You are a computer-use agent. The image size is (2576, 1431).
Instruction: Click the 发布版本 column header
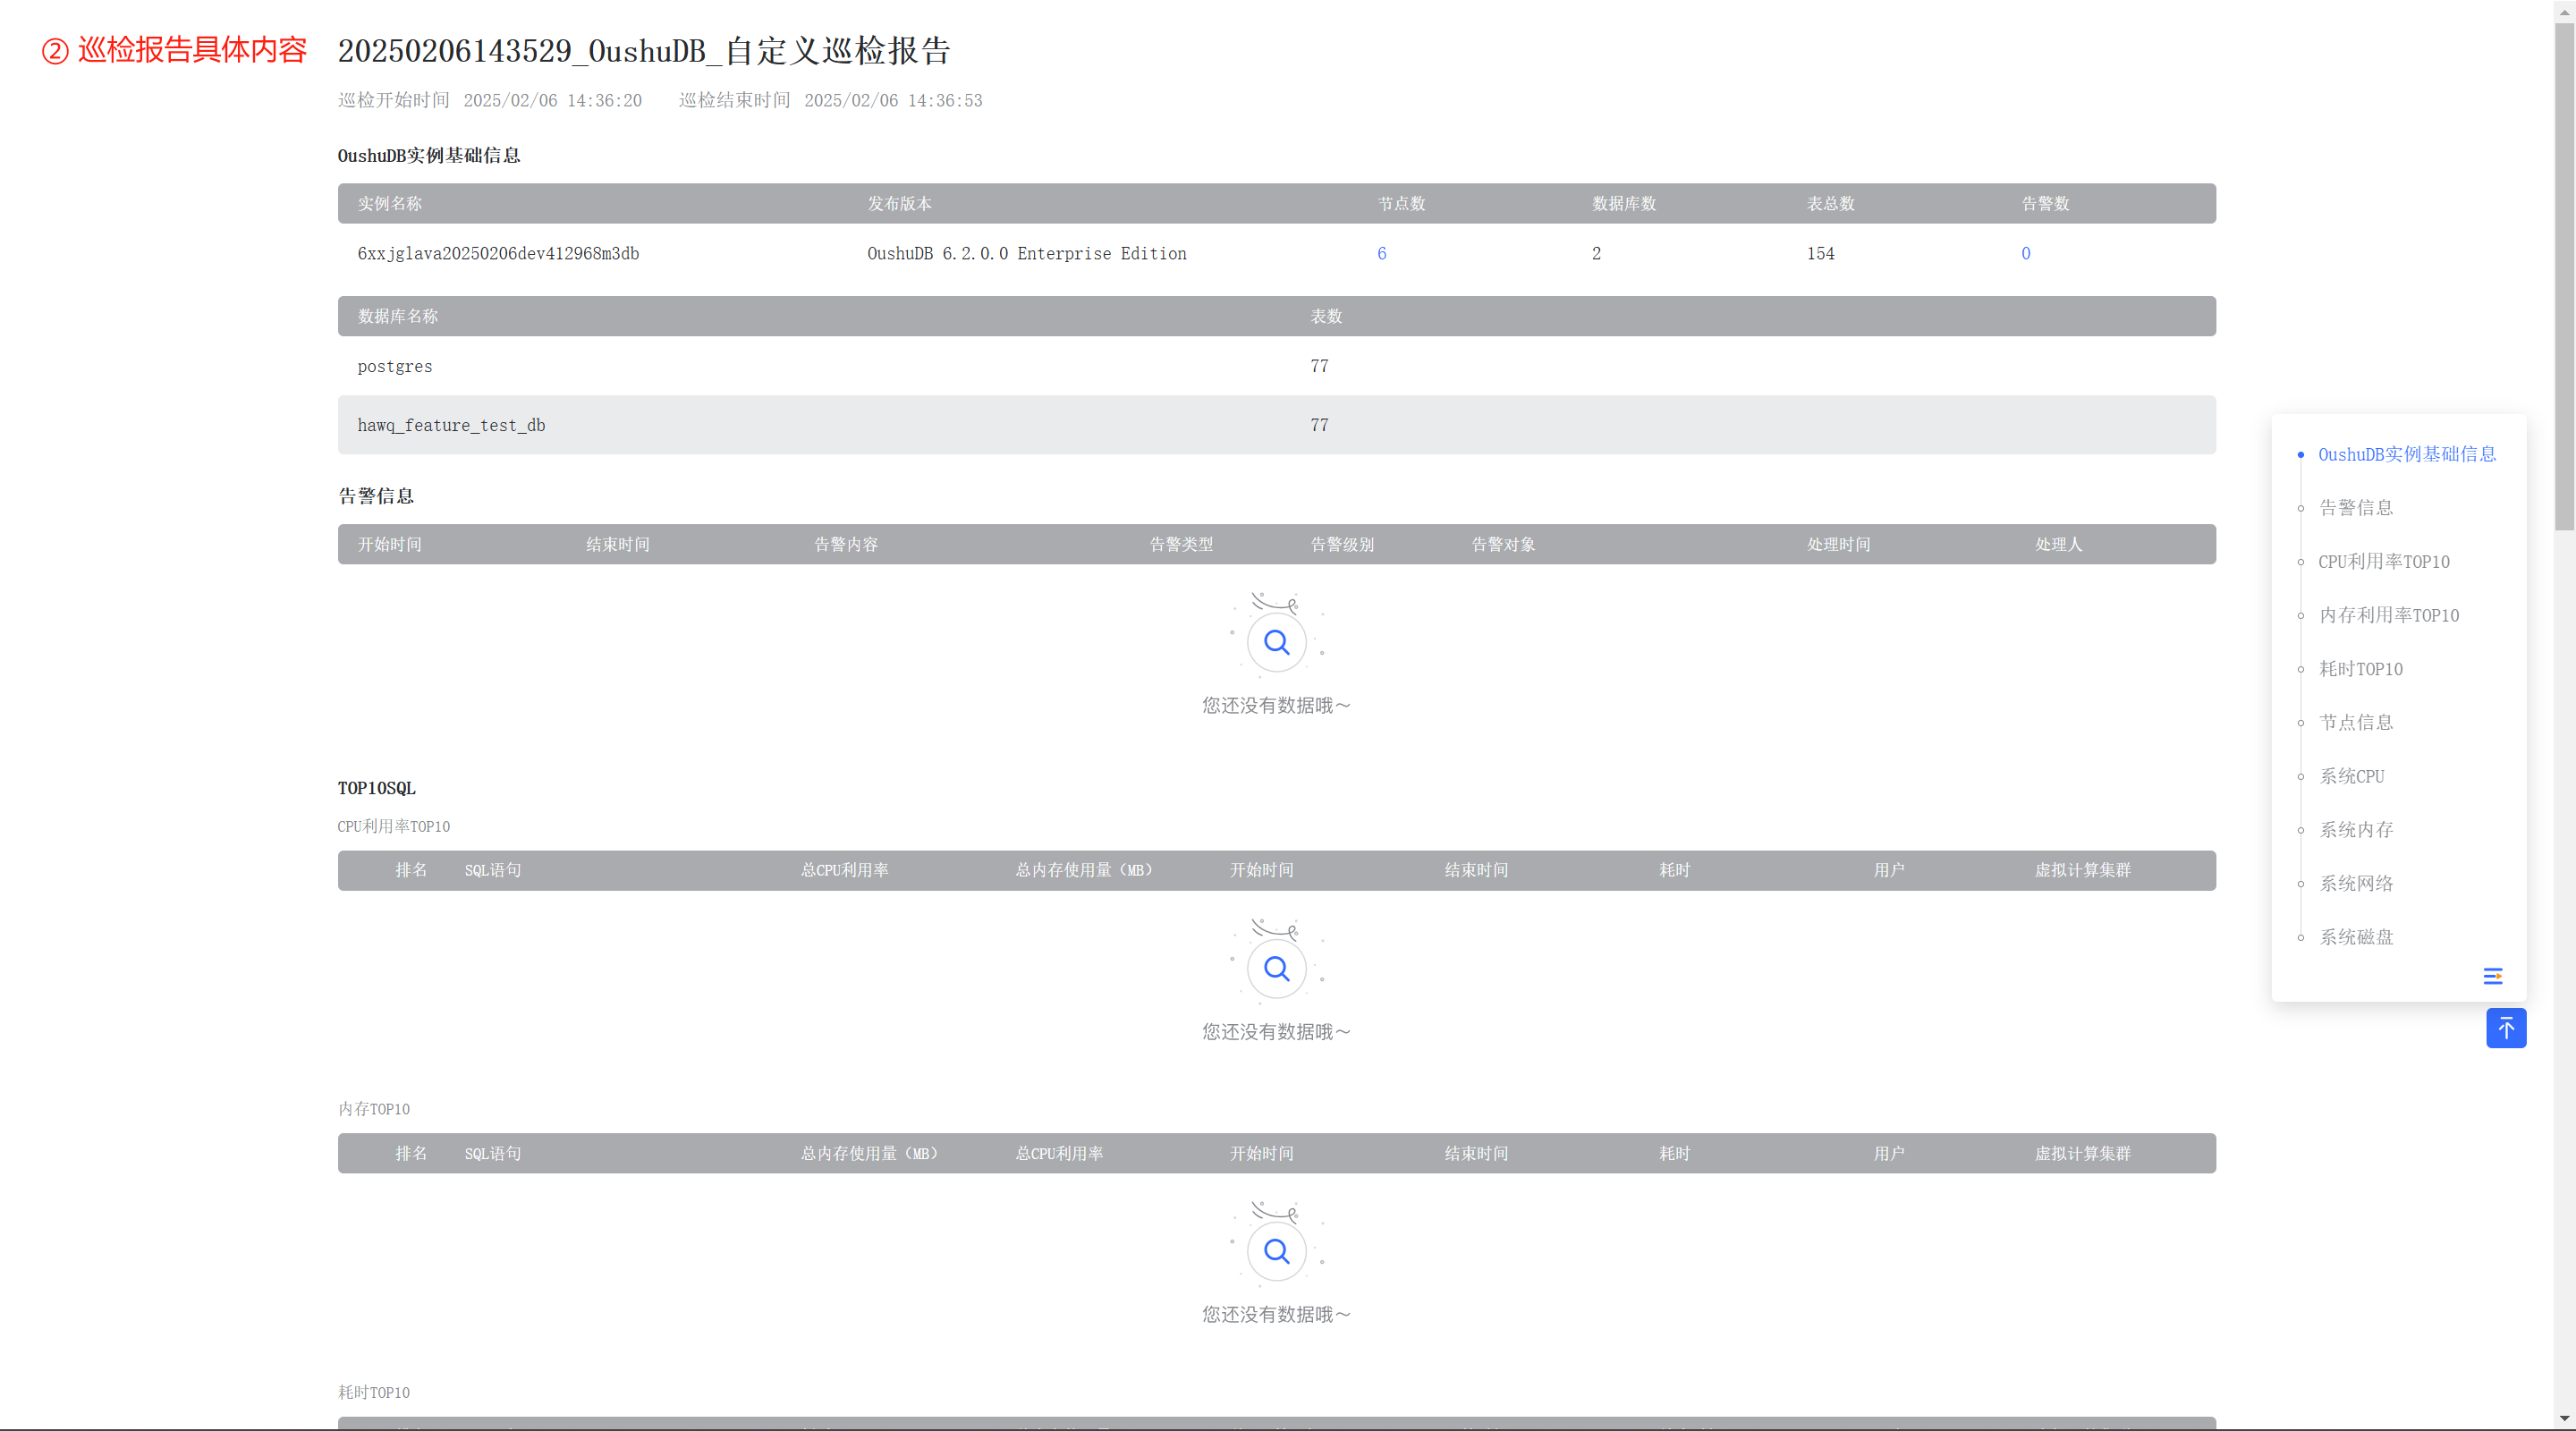click(x=899, y=204)
